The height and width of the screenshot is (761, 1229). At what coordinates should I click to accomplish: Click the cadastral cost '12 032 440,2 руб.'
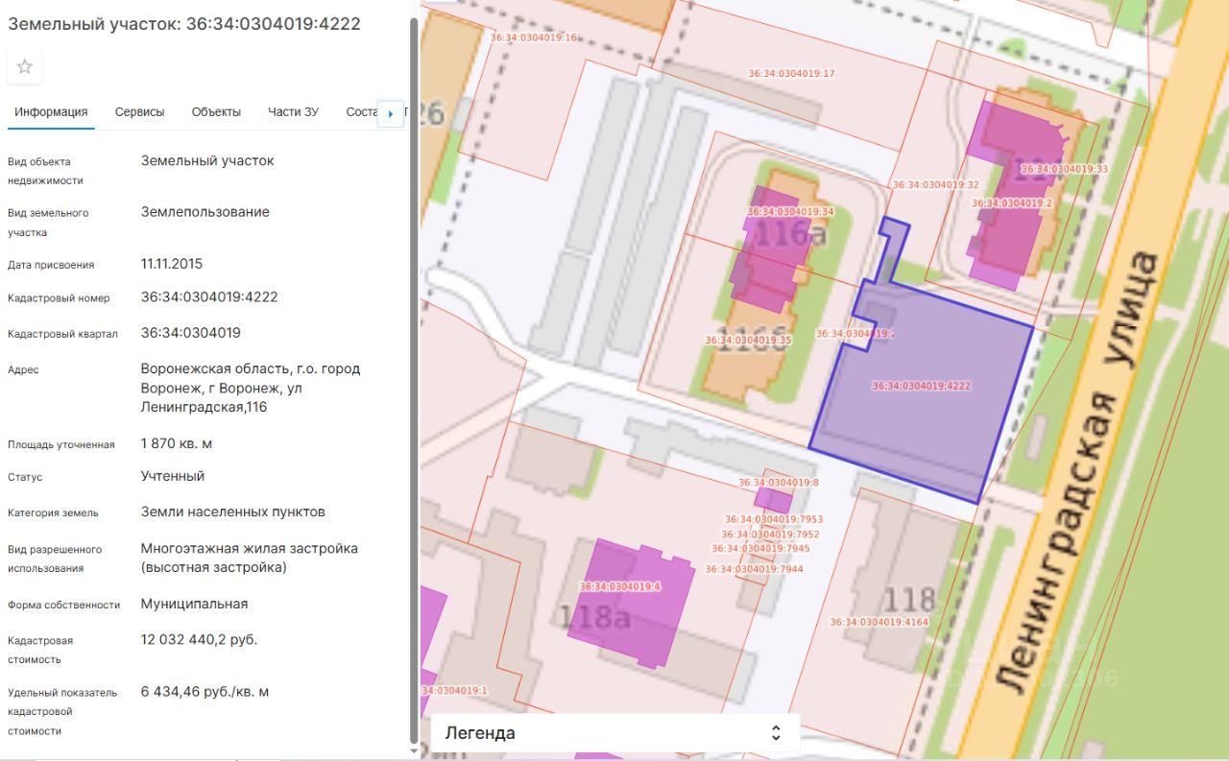click(200, 639)
